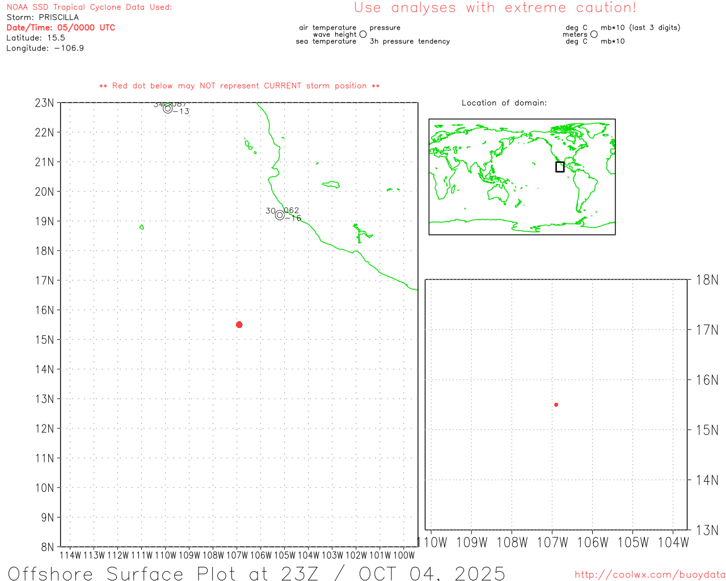Click the 16N label on the inset map axis
The height and width of the screenshot is (581, 726).
pos(707,380)
